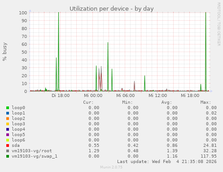Click the red sda legend swatch
Screen dimensions: 223x172
[8, 146]
